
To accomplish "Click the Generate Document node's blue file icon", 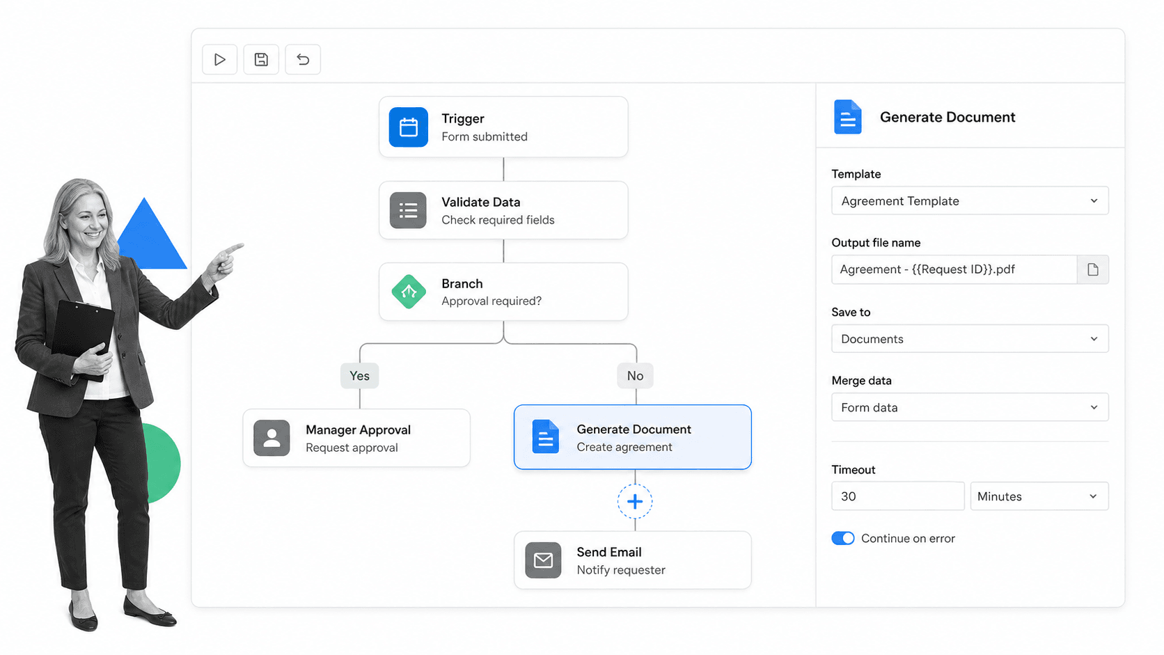I will (x=545, y=437).
